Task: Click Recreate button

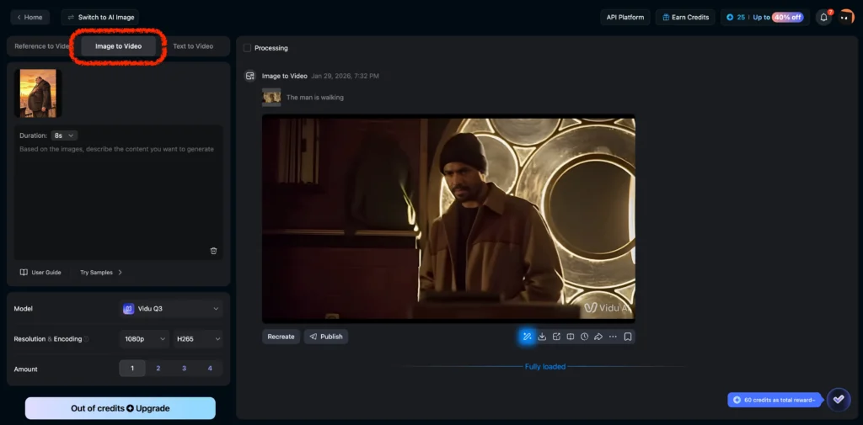Action: click(281, 337)
